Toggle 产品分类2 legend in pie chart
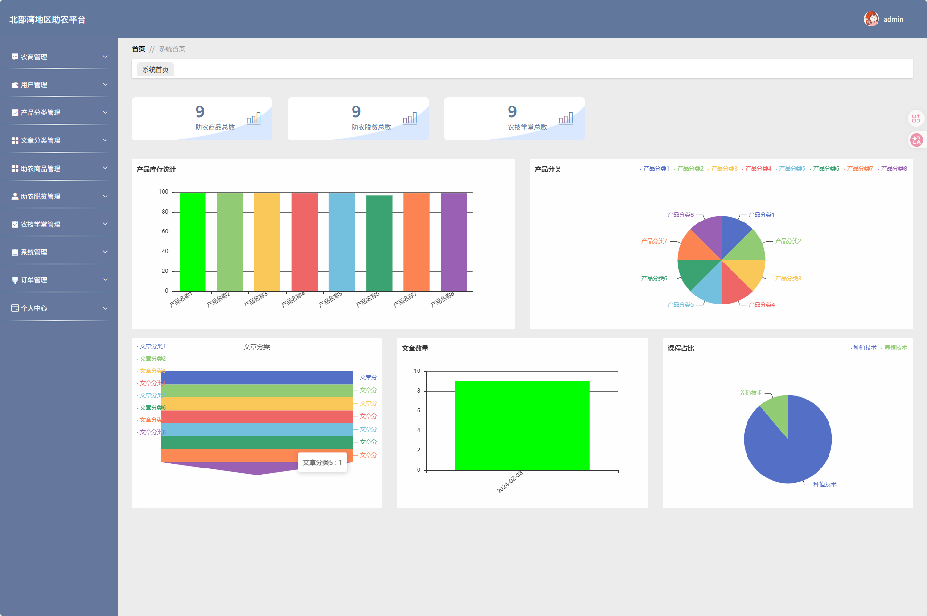 click(x=689, y=169)
